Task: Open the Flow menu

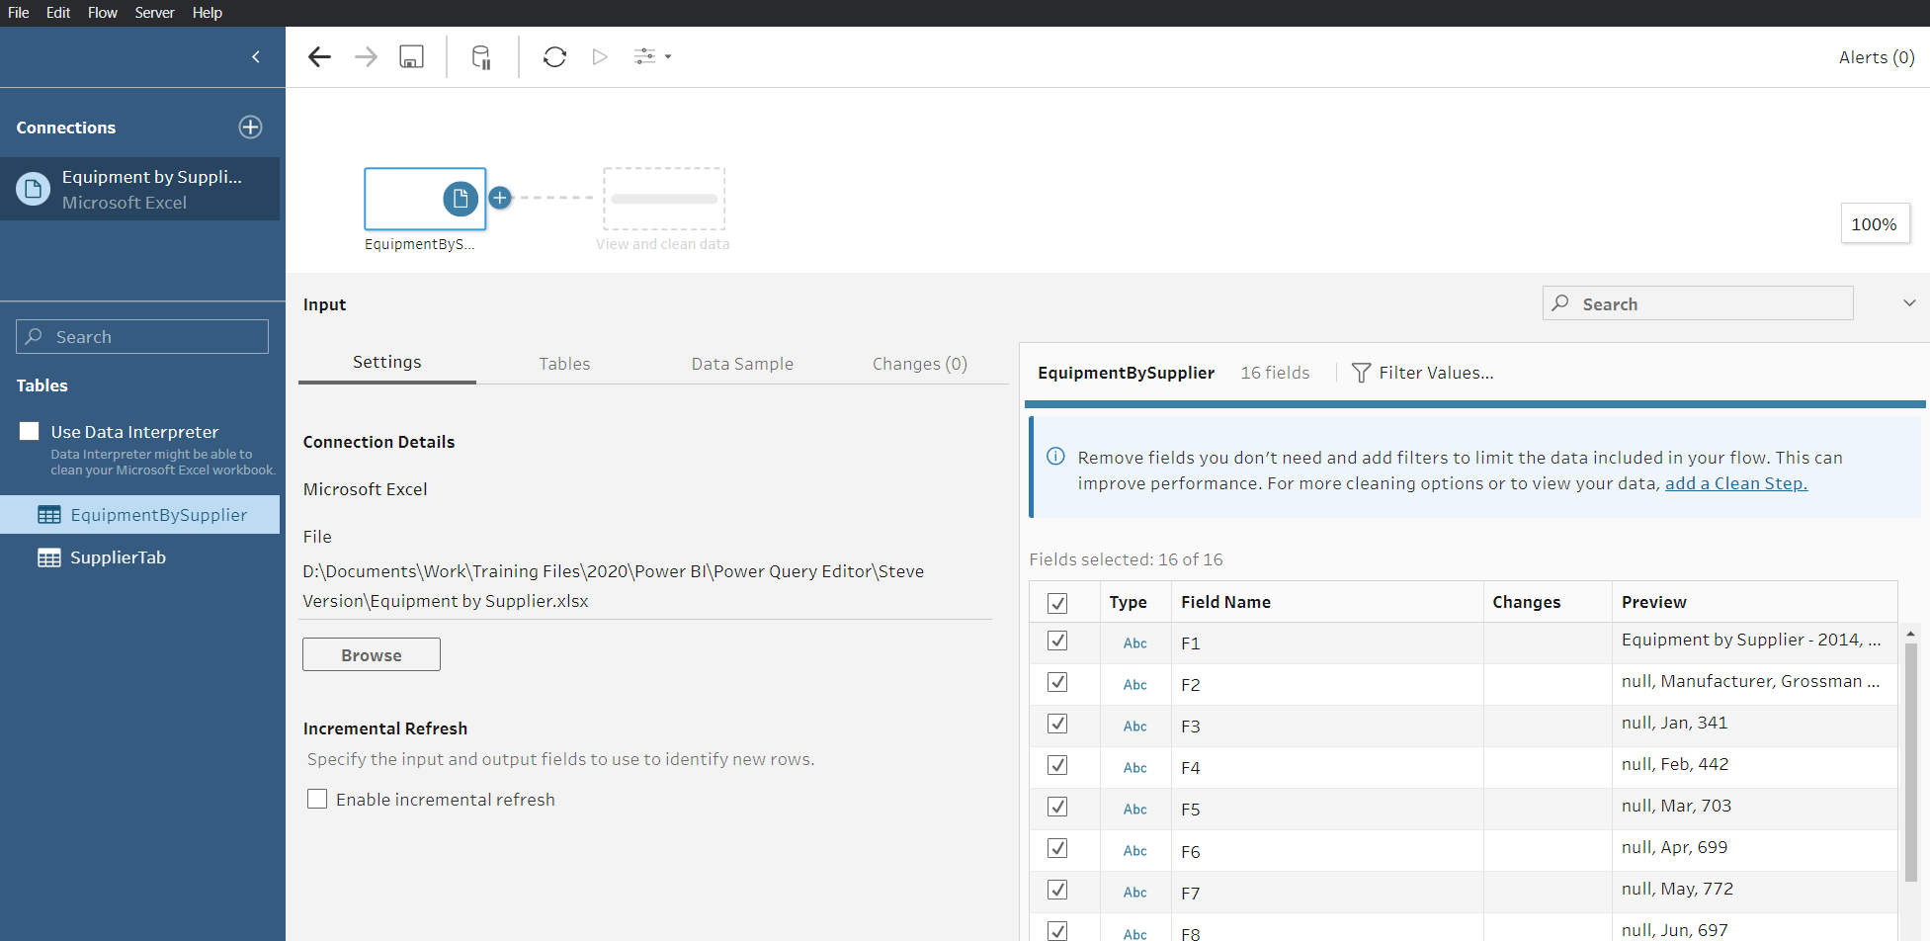Action: (x=102, y=12)
